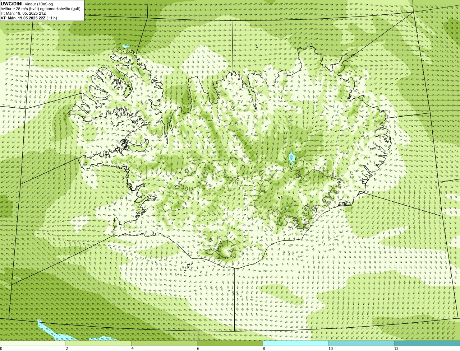Click the color scale label "8"

click(264, 348)
